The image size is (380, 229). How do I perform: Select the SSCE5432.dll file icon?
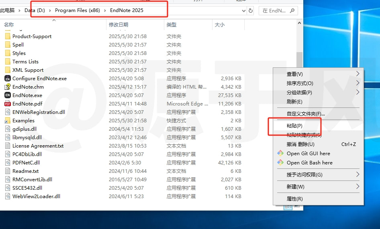point(8,188)
